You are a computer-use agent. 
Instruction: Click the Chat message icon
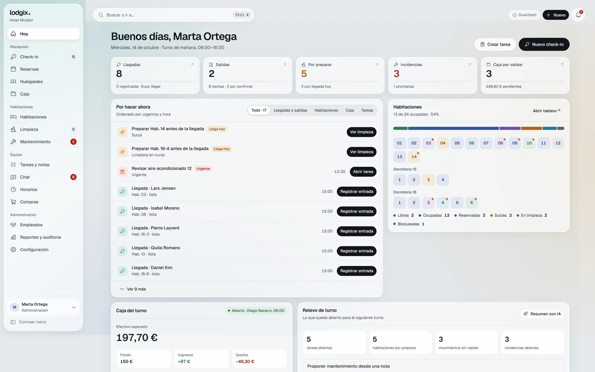click(x=13, y=177)
